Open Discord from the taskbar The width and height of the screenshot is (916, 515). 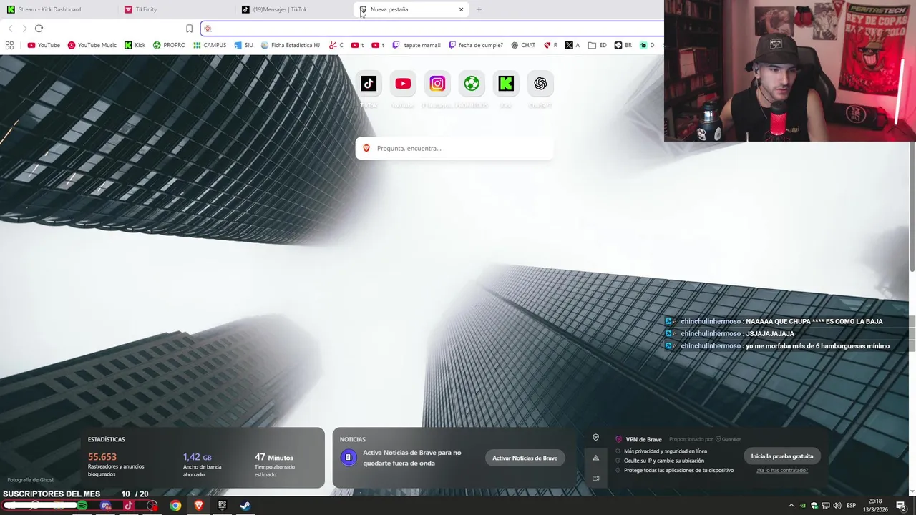(105, 506)
